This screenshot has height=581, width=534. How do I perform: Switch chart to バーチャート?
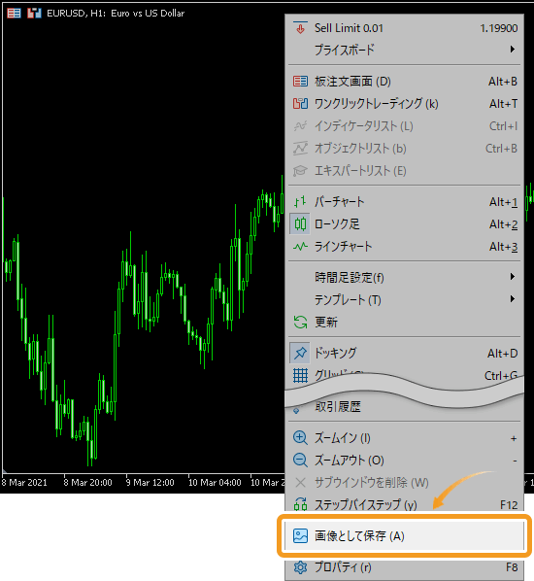tap(404, 202)
